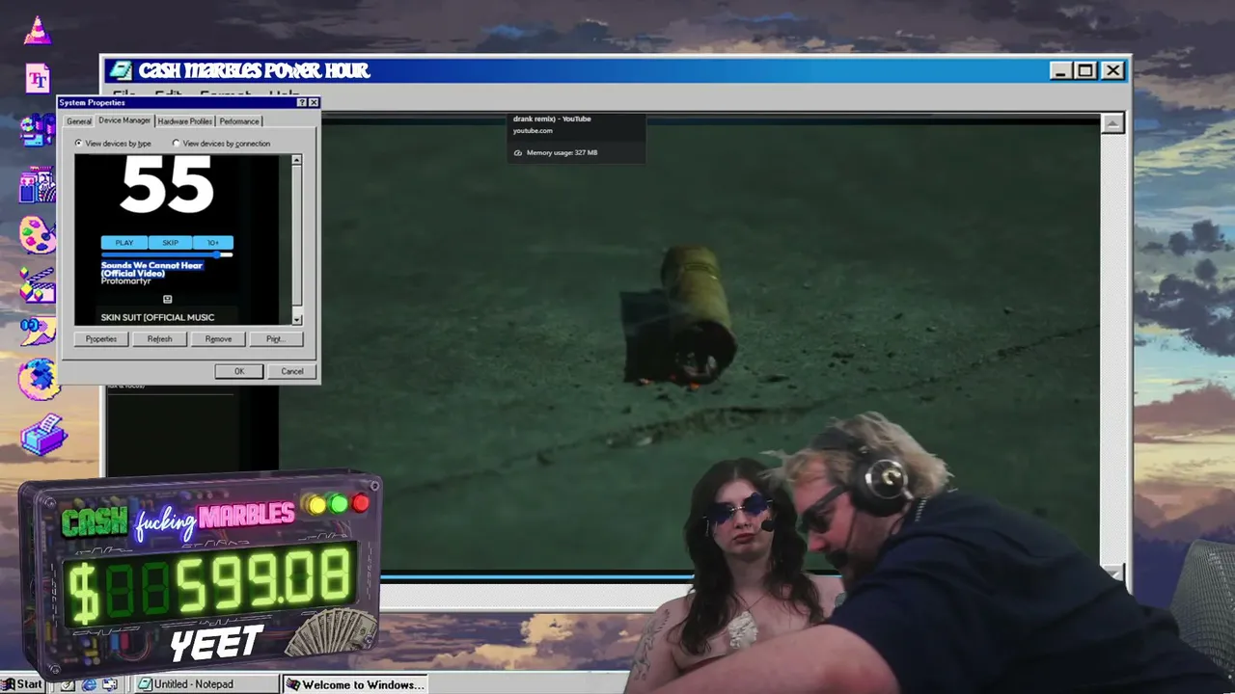Select View devices by connection
Image resolution: width=1235 pixels, height=694 pixels.
tap(221, 144)
